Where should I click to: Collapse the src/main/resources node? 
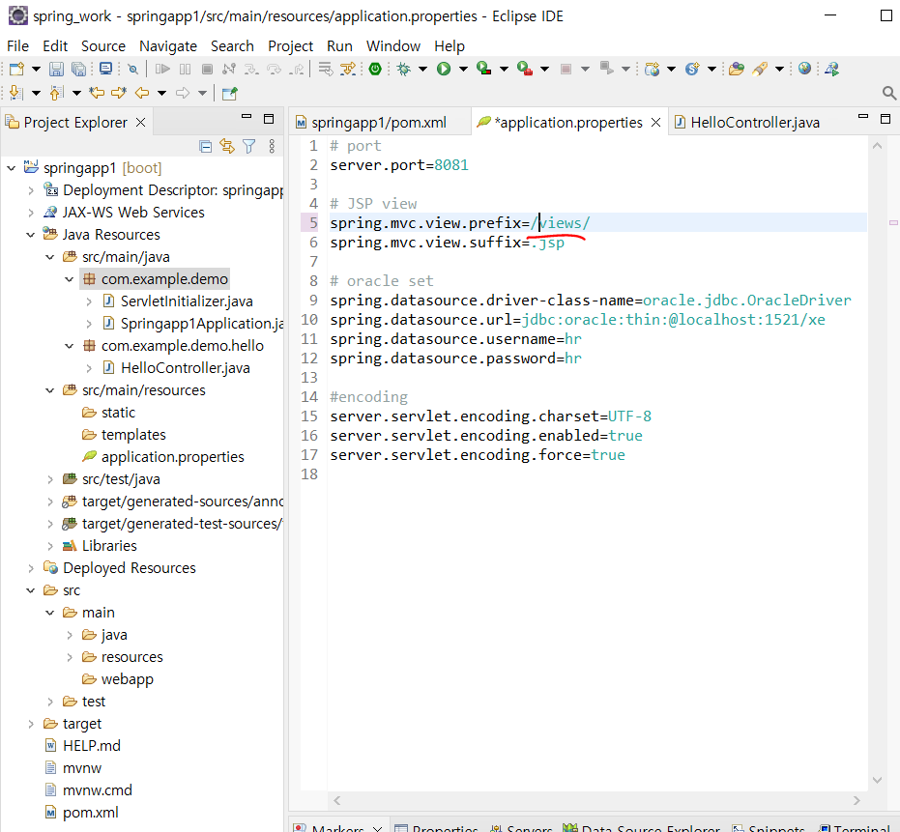point(50,390)
